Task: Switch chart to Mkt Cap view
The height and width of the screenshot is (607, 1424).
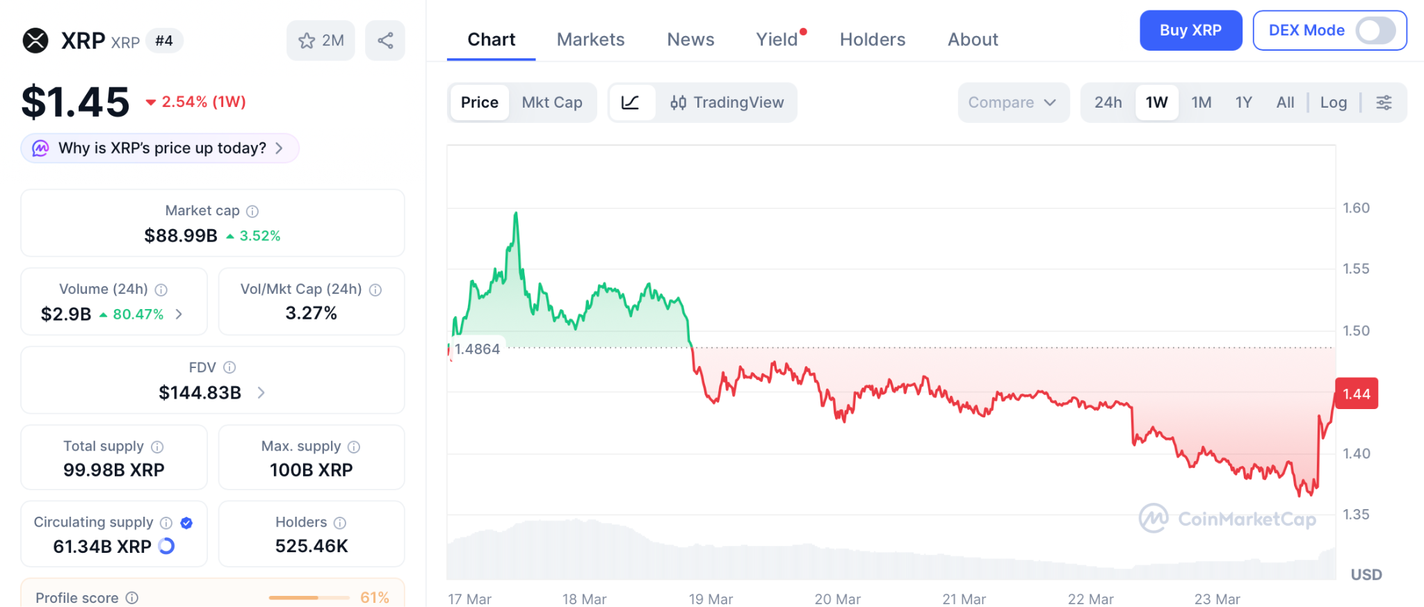Action: click(552, 102)
